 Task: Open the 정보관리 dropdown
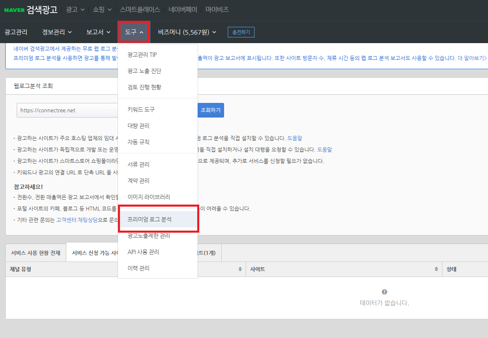point(57,32)
